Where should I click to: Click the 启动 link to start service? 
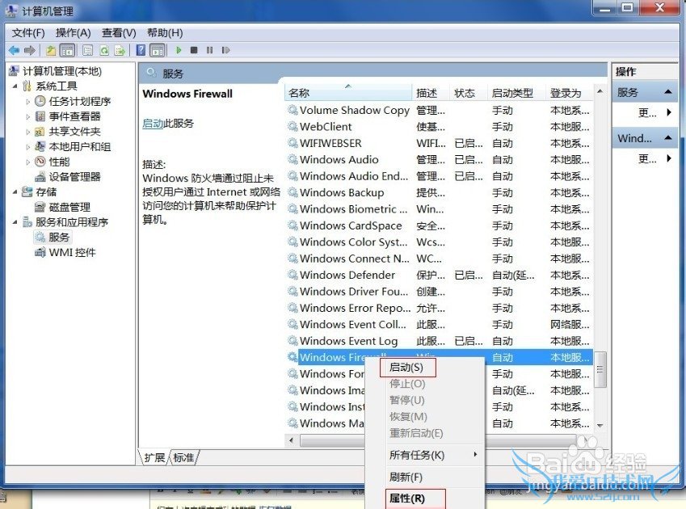tap(153, 124)
